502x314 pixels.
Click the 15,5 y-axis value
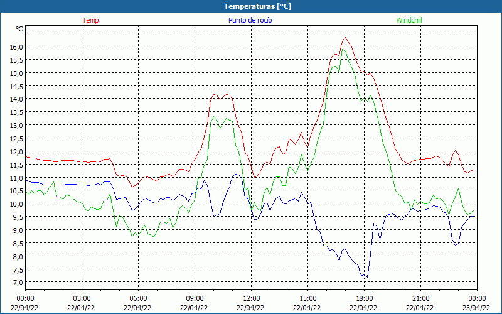pyautogui.click(x=17, y=60)
